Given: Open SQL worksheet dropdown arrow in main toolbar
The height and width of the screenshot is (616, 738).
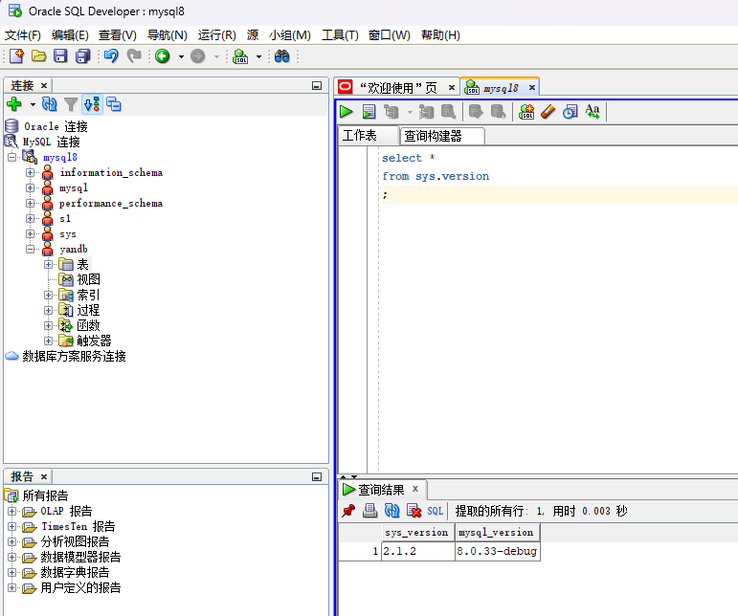Looking at the screenshot, I should [258, 56].
